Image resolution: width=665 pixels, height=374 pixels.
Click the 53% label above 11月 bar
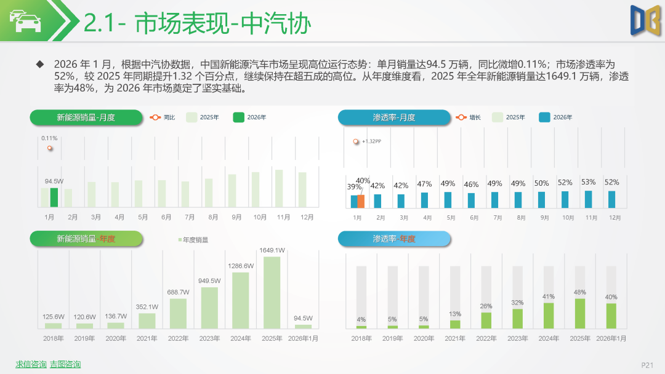pyautogui.click(x=588, y=182)
